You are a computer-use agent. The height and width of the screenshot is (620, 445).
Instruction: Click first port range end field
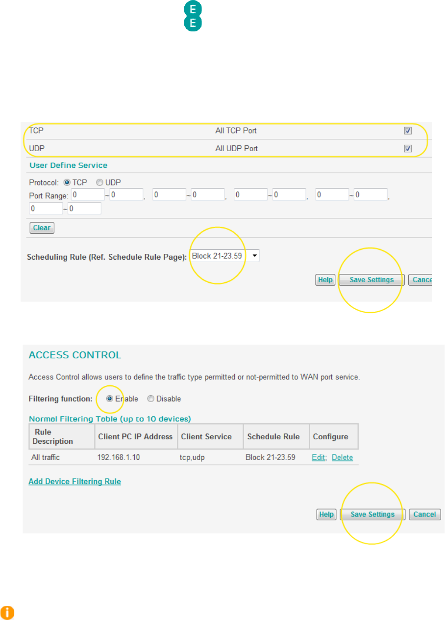pos(126,195)
